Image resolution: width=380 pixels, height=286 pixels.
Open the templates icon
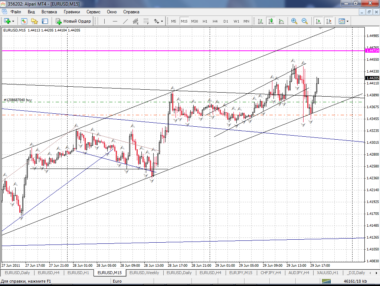pyautogui.click(x=342, y=21)
